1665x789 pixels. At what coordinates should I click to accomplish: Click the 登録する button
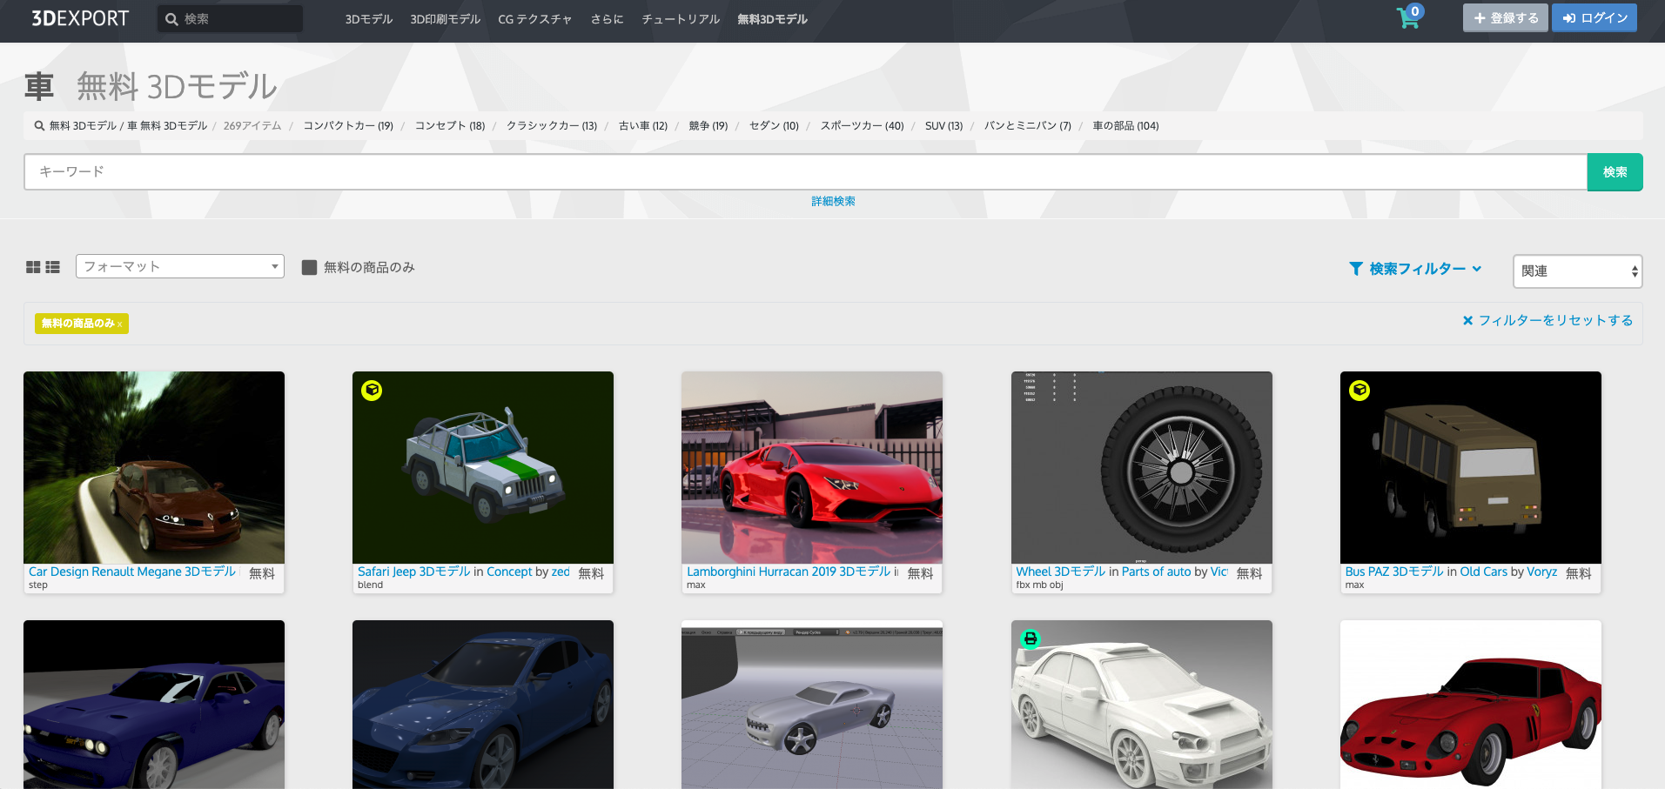(1505, 17)
